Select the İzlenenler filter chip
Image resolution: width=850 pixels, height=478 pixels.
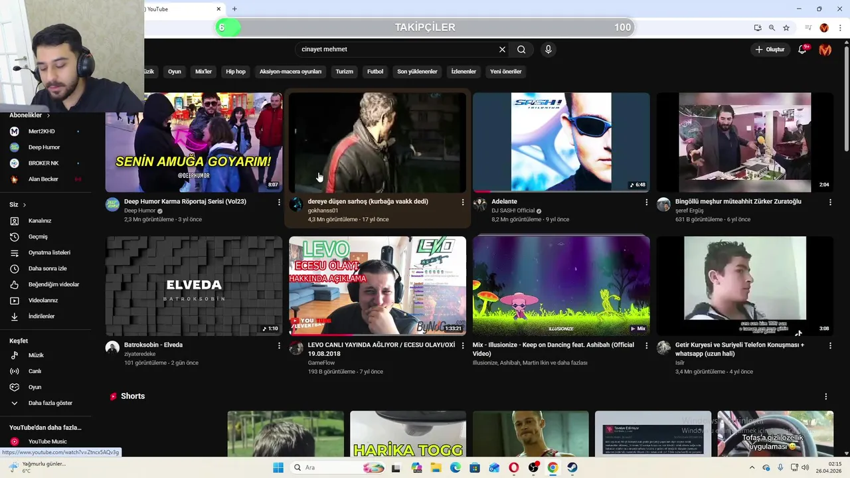(464, 71)
